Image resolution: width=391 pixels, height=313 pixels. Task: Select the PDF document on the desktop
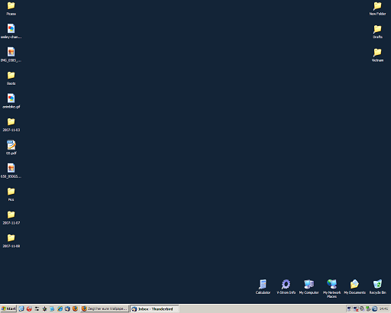[11, 147]
